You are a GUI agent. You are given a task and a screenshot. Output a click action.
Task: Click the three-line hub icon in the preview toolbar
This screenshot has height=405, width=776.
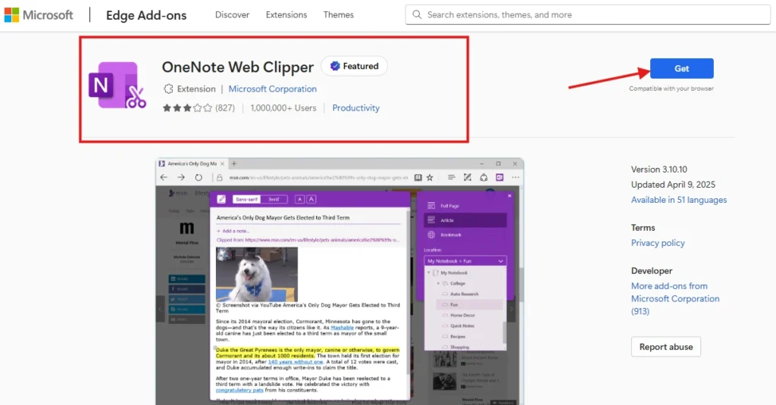point(452,177)
